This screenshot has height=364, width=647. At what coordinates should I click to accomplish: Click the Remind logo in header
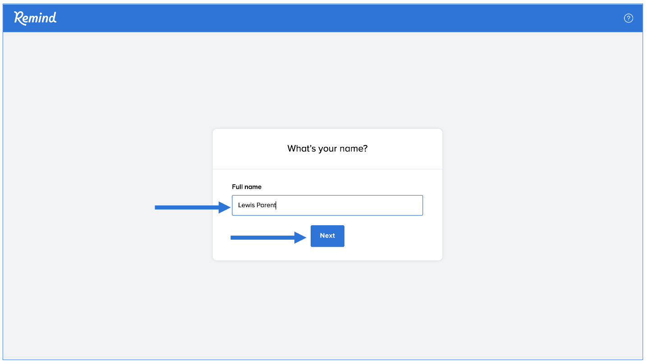[35, 18]
